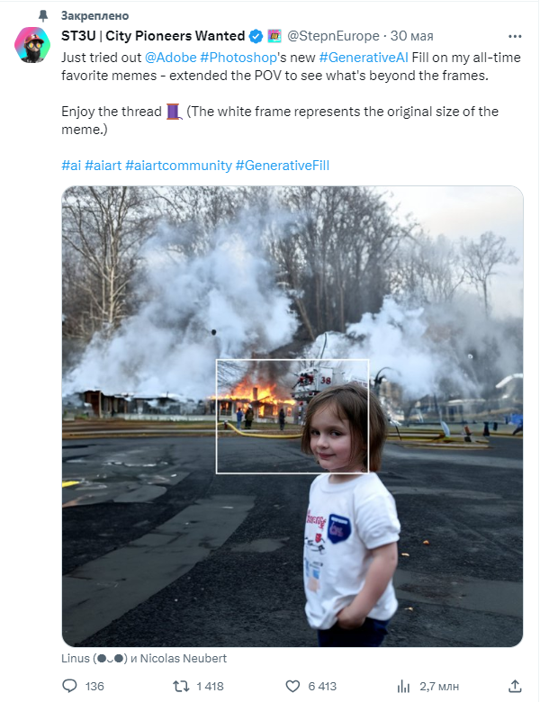Click the retweet icon showing 1 418
540x702 pixels.
[181, 686]
